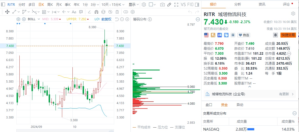Switch to the 周K chart period
This screenshot has height=132, width=299.
point(50,5)
